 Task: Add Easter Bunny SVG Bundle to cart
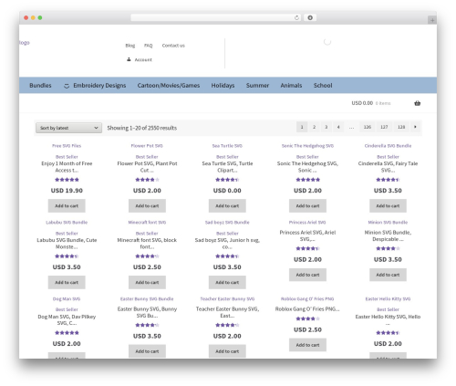tap(147, 351)
